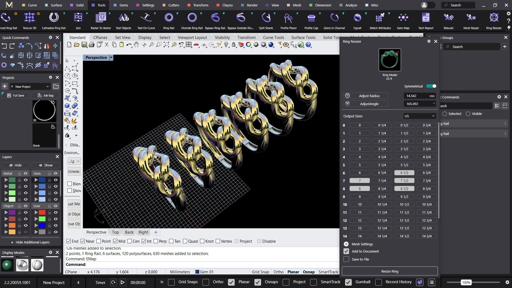Open the Text Objects tool
Screen dimensions: 512x288
coord(123,21)
